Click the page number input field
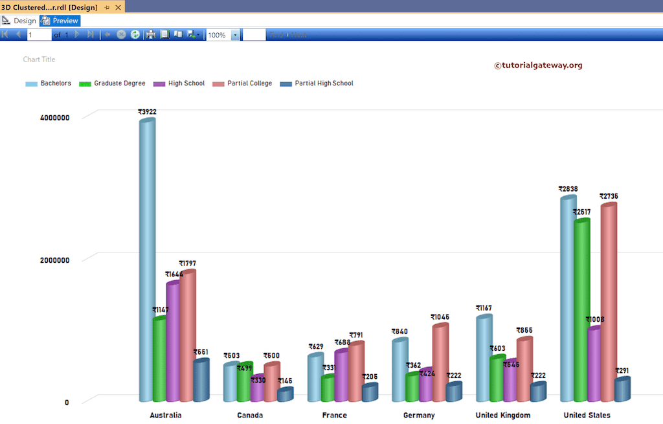 pyautogui.click(x=39, y=34)
